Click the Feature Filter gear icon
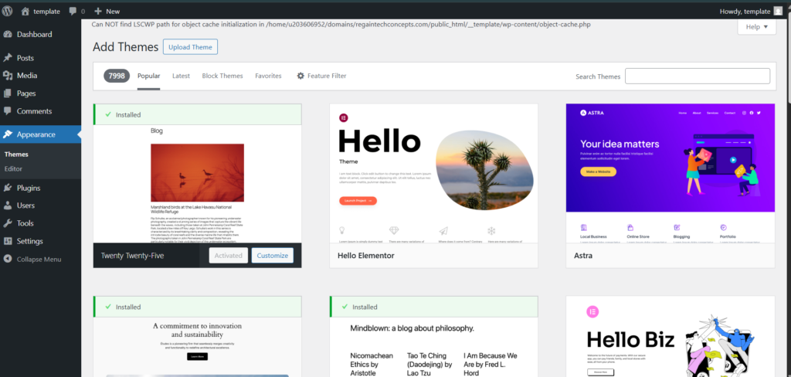This screenshot has height=377, width=791. (300, 76)
